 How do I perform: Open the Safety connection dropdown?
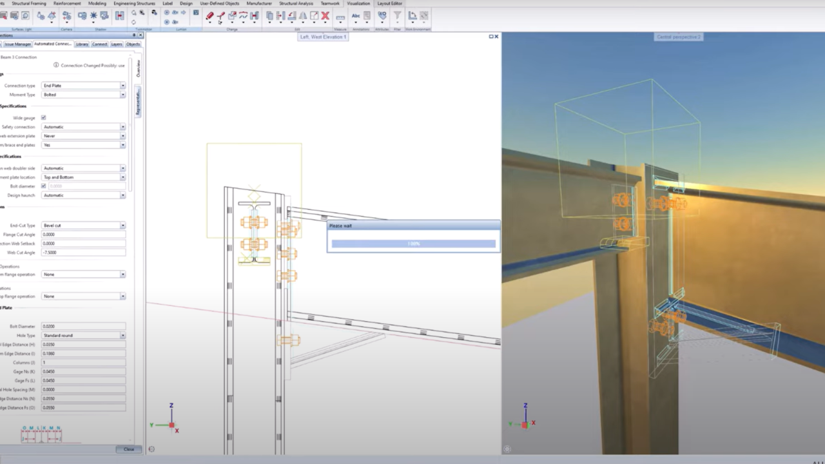[x=122, y=126]
